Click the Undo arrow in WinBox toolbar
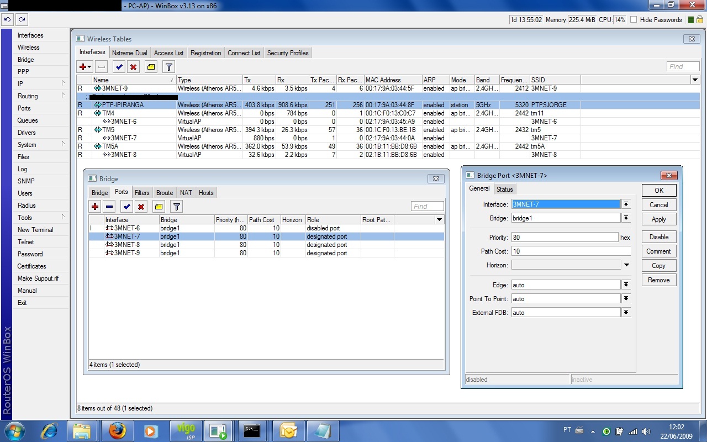Screen dimensions: 707x442 pos(7,19)
